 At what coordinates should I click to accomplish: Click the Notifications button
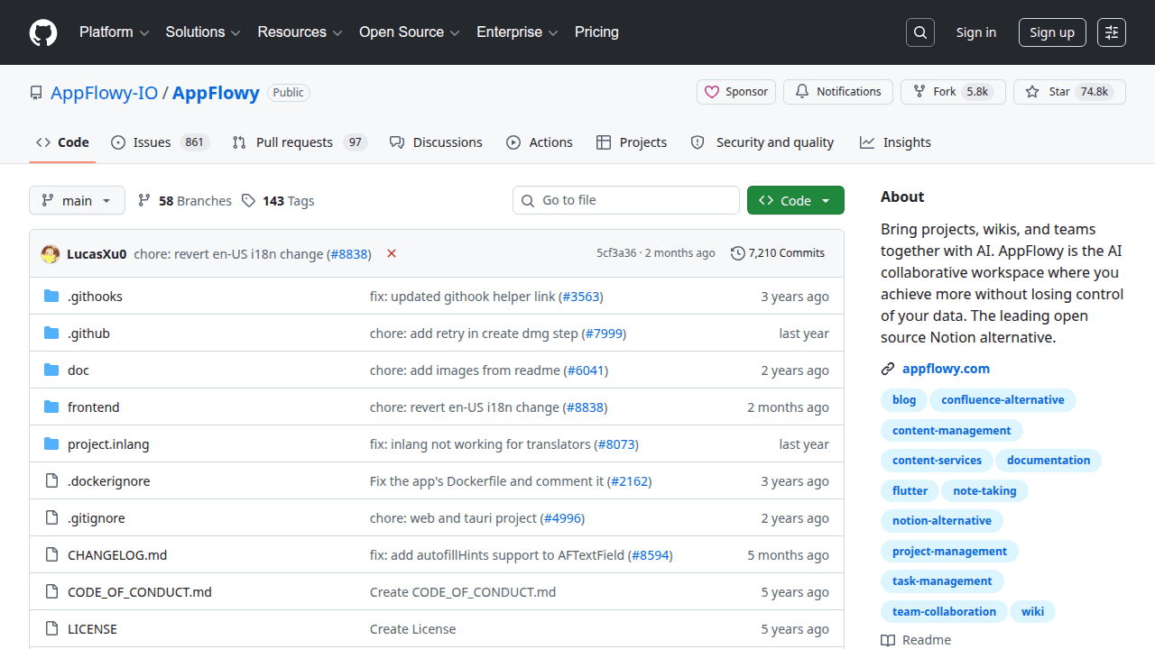point(838,92)
